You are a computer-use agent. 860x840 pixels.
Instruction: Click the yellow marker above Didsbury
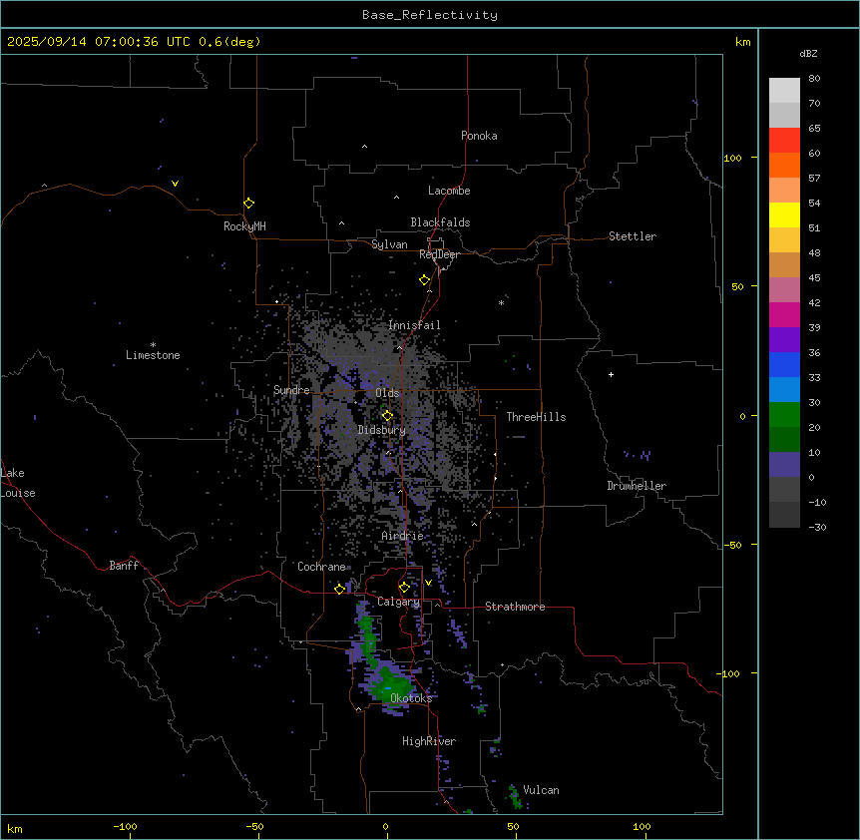(x=387, y=415)
